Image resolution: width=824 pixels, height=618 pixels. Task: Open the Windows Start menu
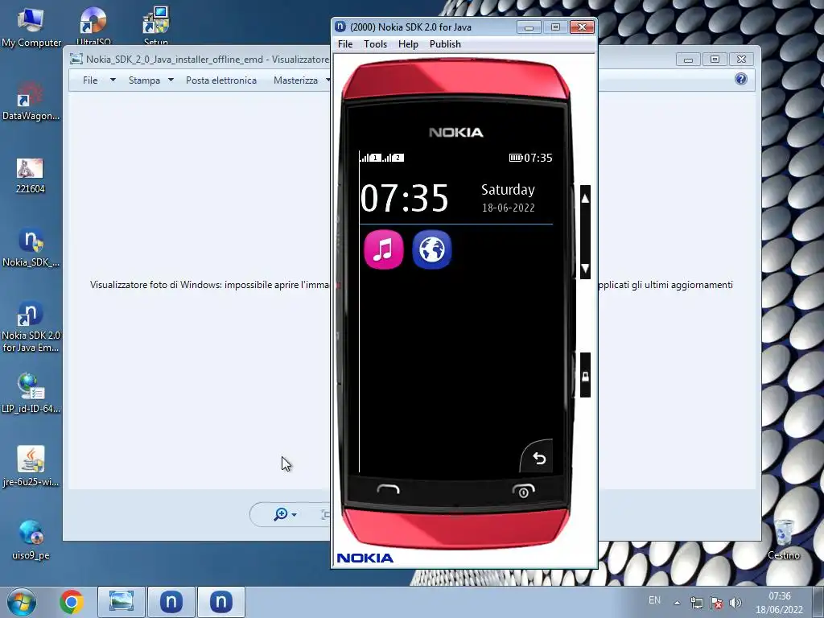coord(21,602)
